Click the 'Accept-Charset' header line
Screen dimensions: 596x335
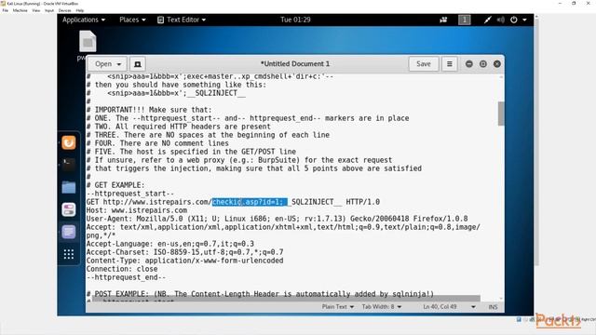184,252
